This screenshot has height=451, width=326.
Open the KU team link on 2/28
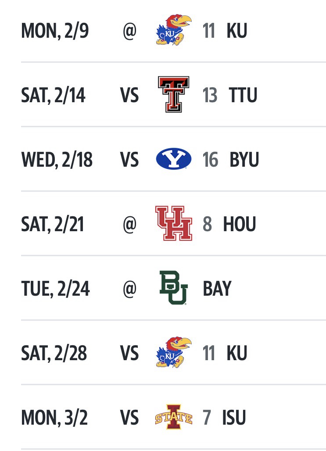[236, 353]
